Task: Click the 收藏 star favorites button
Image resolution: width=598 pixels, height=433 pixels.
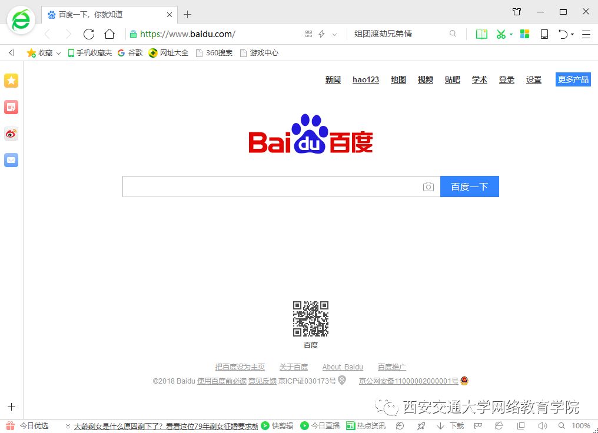Action: (39, 53)
